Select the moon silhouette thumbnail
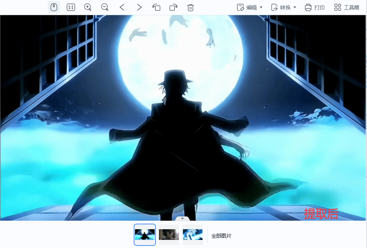Image resolution: width=367 pixels, height=248 pixels. click(145, 235)
